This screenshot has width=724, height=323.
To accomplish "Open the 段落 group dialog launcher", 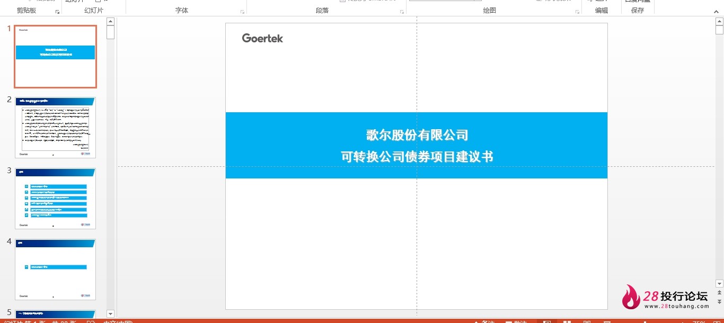I will pos(402,11).
